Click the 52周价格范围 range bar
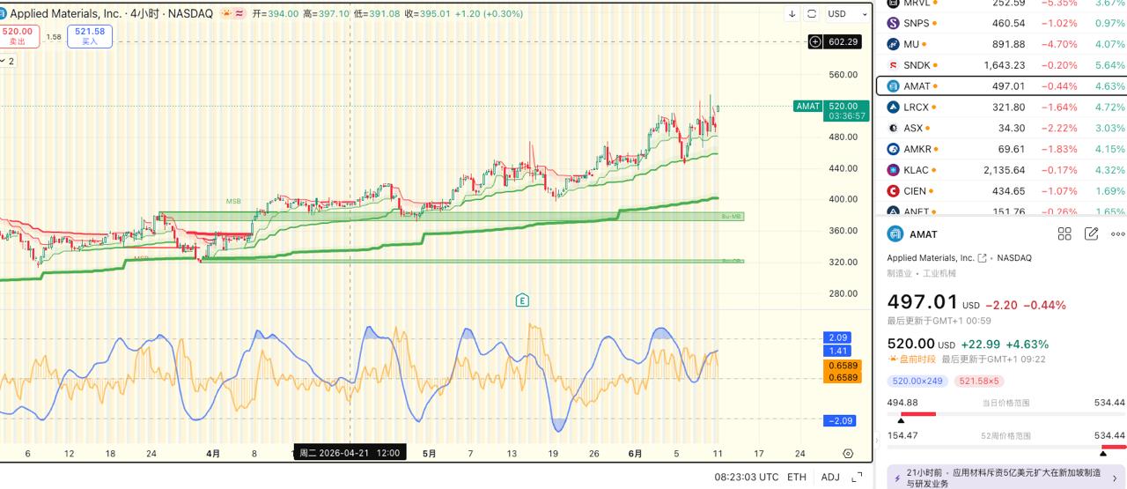 (x=1006, y=447)
